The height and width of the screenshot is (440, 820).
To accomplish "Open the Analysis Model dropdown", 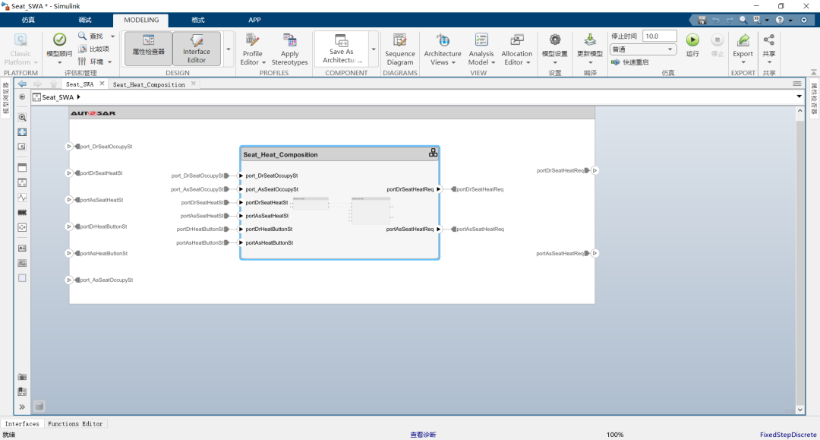I will [481, 49].
